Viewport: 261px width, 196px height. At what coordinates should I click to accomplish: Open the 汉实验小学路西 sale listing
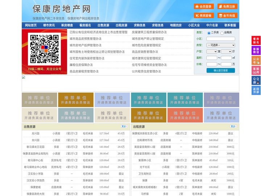pos(36,180)
